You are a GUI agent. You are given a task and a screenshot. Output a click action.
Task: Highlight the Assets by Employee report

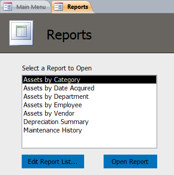pyautogui.click(x=89, y=105)
